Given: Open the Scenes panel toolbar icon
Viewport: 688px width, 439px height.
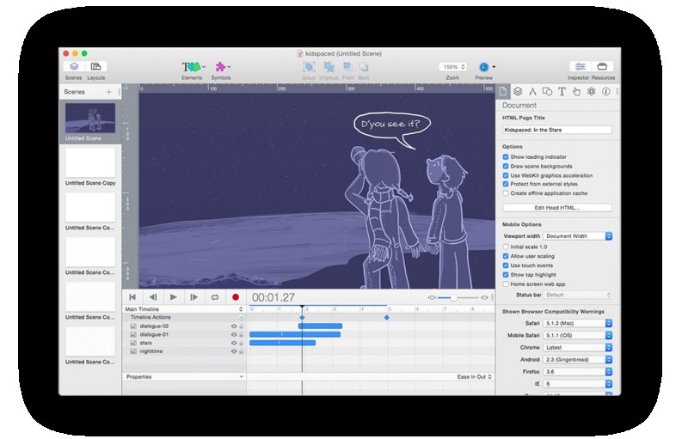Looking at the screenshot, I should point(74,67).
